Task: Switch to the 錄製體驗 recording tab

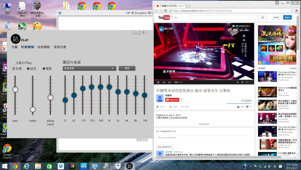Action: click(x=43, y=47)
